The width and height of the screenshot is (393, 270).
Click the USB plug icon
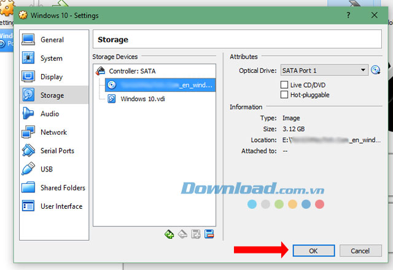28,168
